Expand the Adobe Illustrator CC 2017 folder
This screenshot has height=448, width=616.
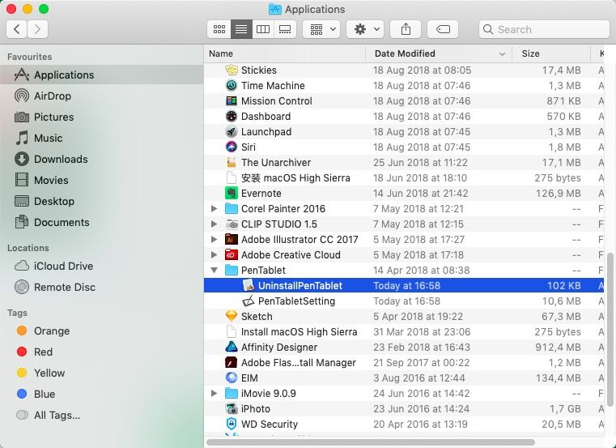[x=215, y=239]
